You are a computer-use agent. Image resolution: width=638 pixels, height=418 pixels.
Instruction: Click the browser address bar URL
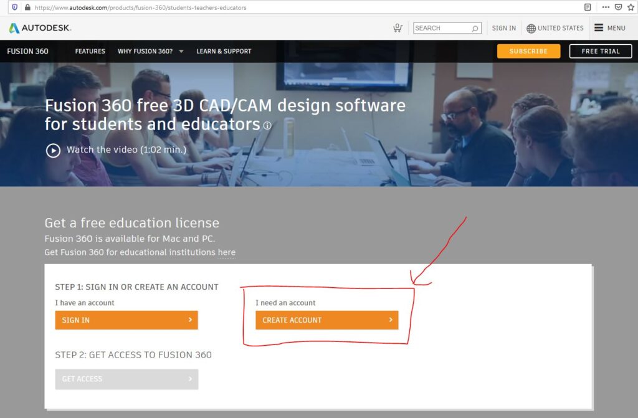tap(140, 7)
